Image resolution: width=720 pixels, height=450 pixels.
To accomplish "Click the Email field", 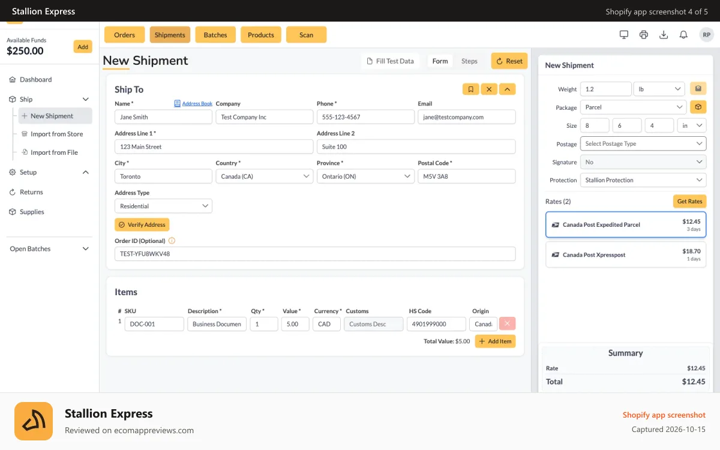I will coord(467,117).
